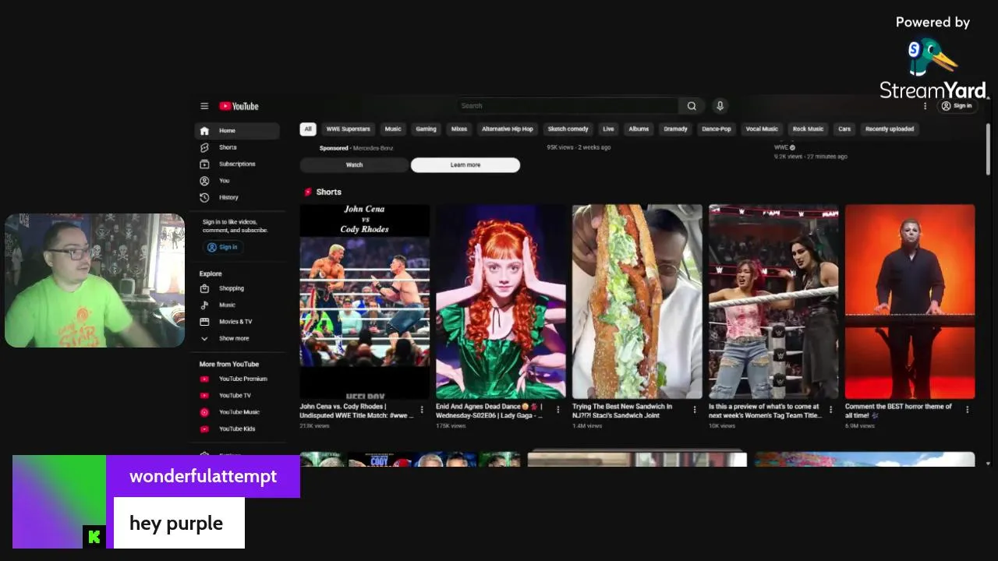The height and width of the screenshot is (561, 998).
Task: Open YouTube TV in sidebar
Action: (x=237, y=395)
